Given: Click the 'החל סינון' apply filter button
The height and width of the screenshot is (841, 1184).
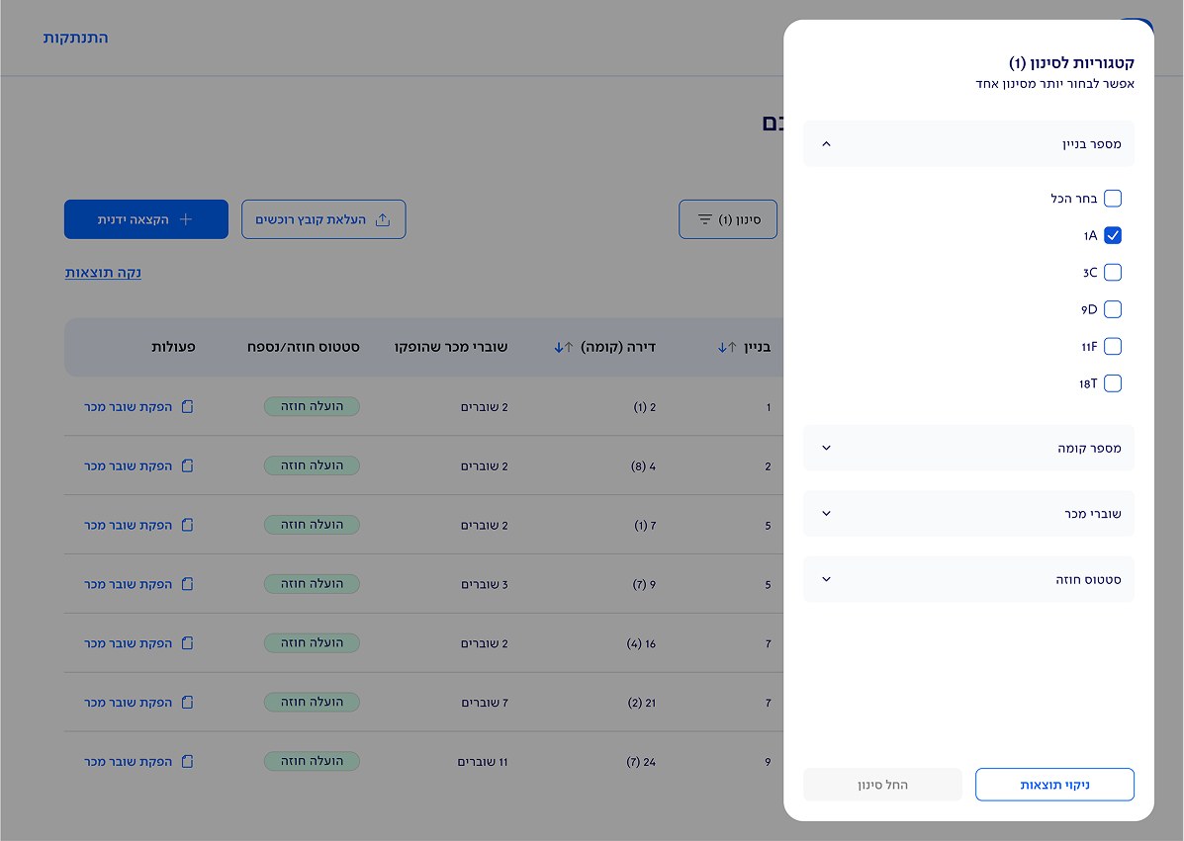Looking at the screenshot, I should click(882, 785).
